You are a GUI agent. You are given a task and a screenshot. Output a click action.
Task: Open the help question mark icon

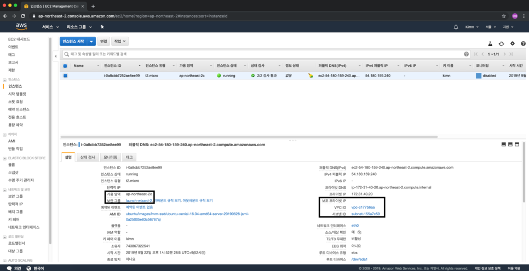click(524, 44)
